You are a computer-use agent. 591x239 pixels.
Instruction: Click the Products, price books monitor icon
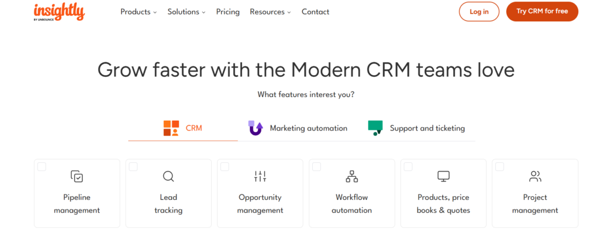coord(443,176)
